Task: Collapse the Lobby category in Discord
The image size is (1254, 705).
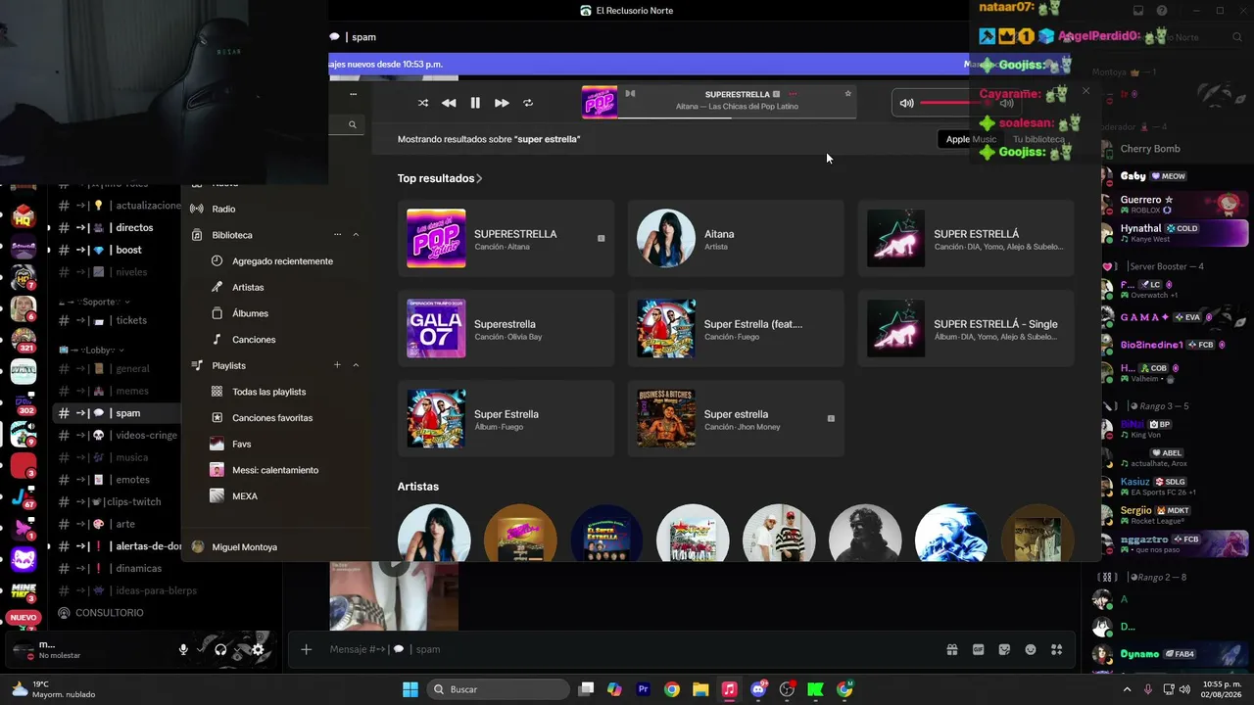Action: (x=94, y=350)
